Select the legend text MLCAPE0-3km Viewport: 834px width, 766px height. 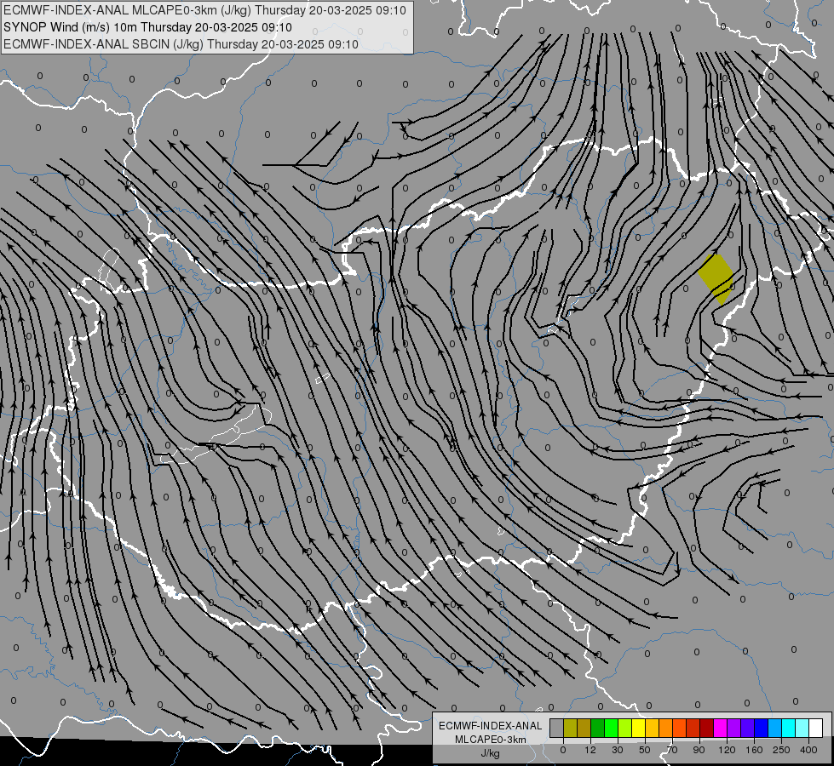tap(491, 740)
